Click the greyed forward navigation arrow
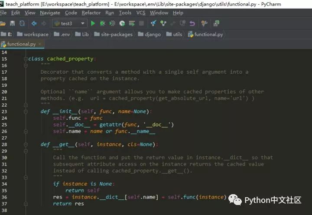 point(44,23)
